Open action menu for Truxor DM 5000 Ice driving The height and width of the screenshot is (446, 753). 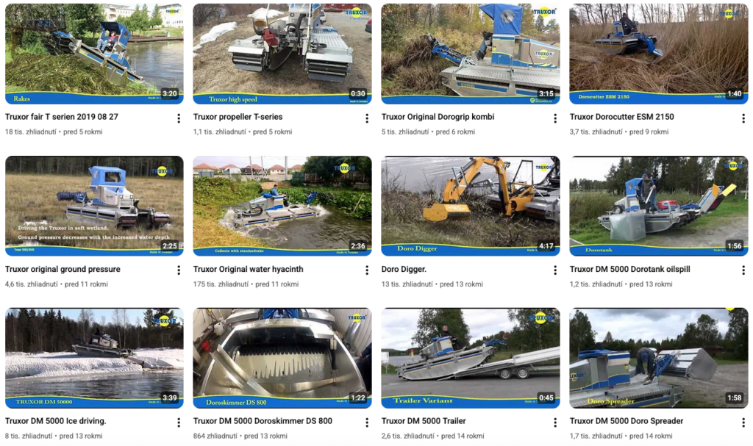179,422
